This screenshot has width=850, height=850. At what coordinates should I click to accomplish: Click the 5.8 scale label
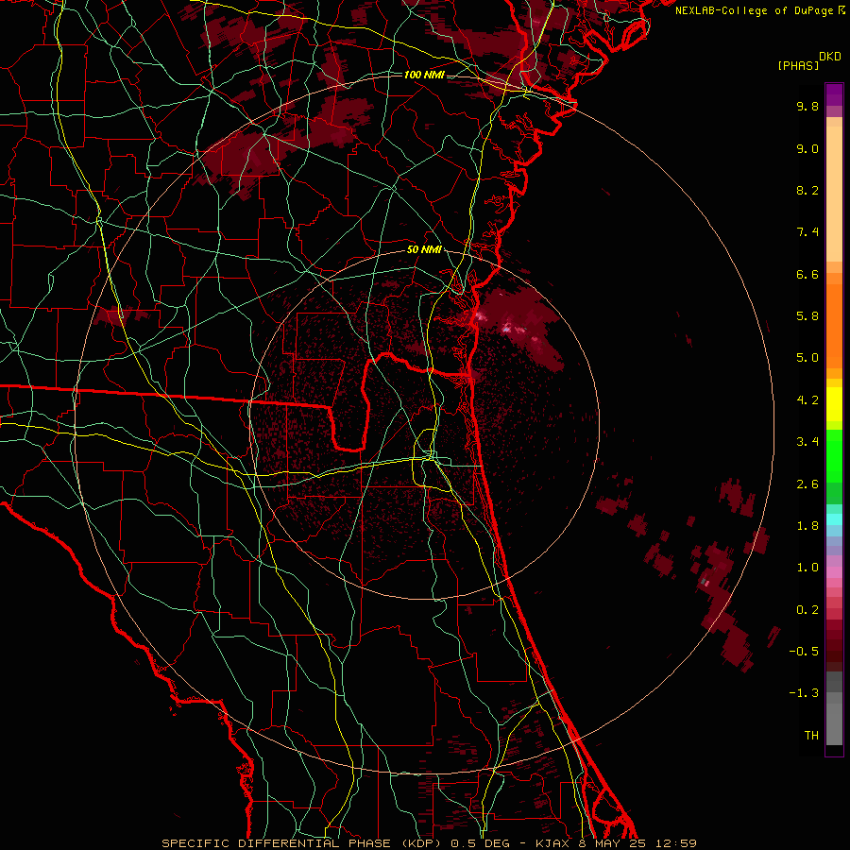(807, 316)
